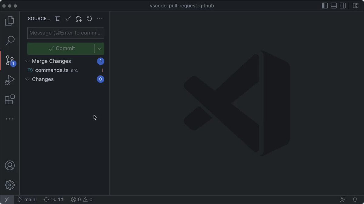This screenshot has height=204, width=364.
Task: Click the SOURCE... panel title
Action: pos(39,19)
